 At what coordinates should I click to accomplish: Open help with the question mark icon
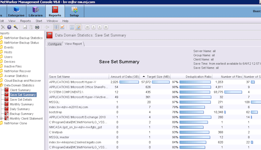(9, 27)
